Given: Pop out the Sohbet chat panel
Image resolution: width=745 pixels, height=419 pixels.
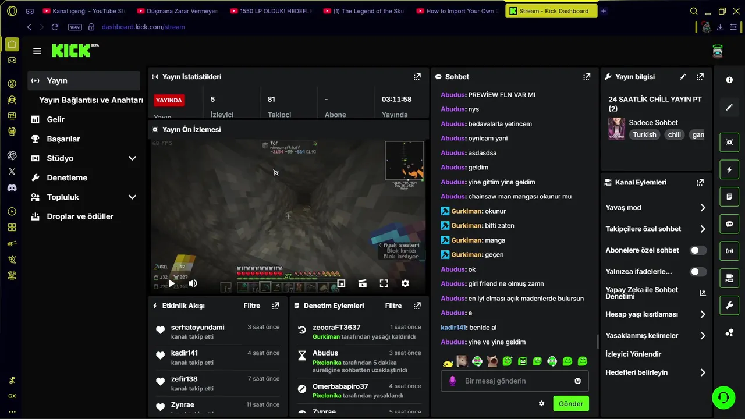Looking at the screenshot, I should point(587,77).
